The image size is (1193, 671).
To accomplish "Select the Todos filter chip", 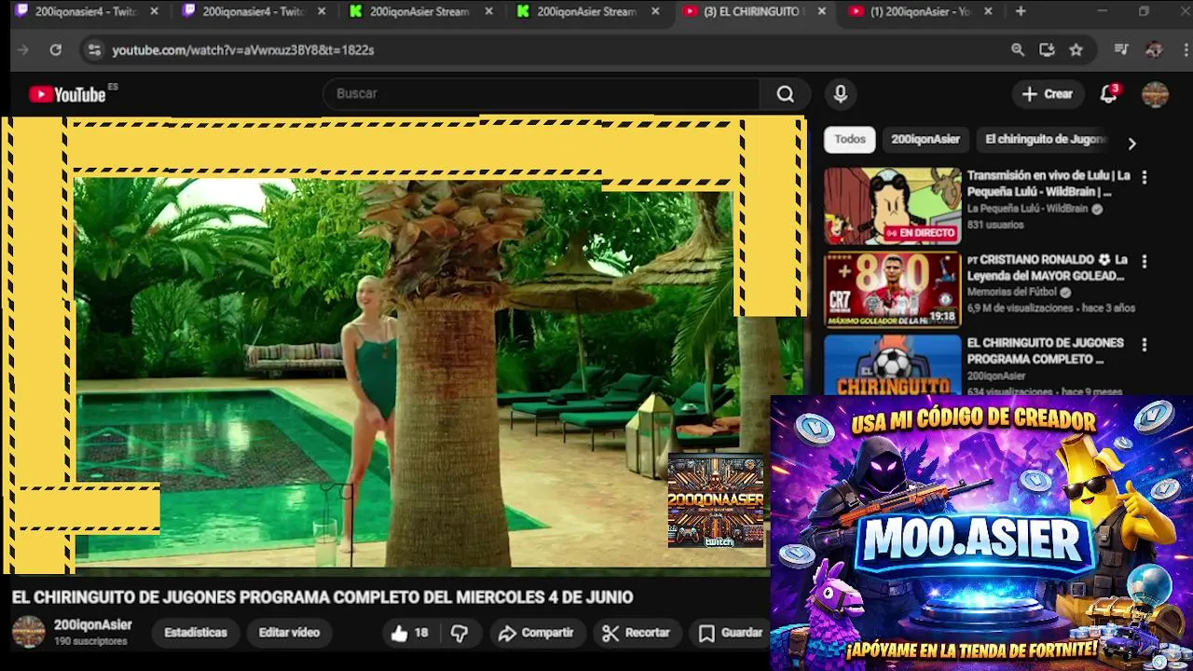I will [850, 139].
